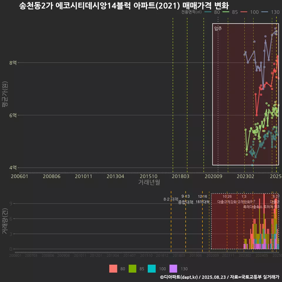The height and width of the screenshot is (282, 282).
Task: Click the 8억 y-axis label
Action: pyautogui.click(x=13, y=63)
